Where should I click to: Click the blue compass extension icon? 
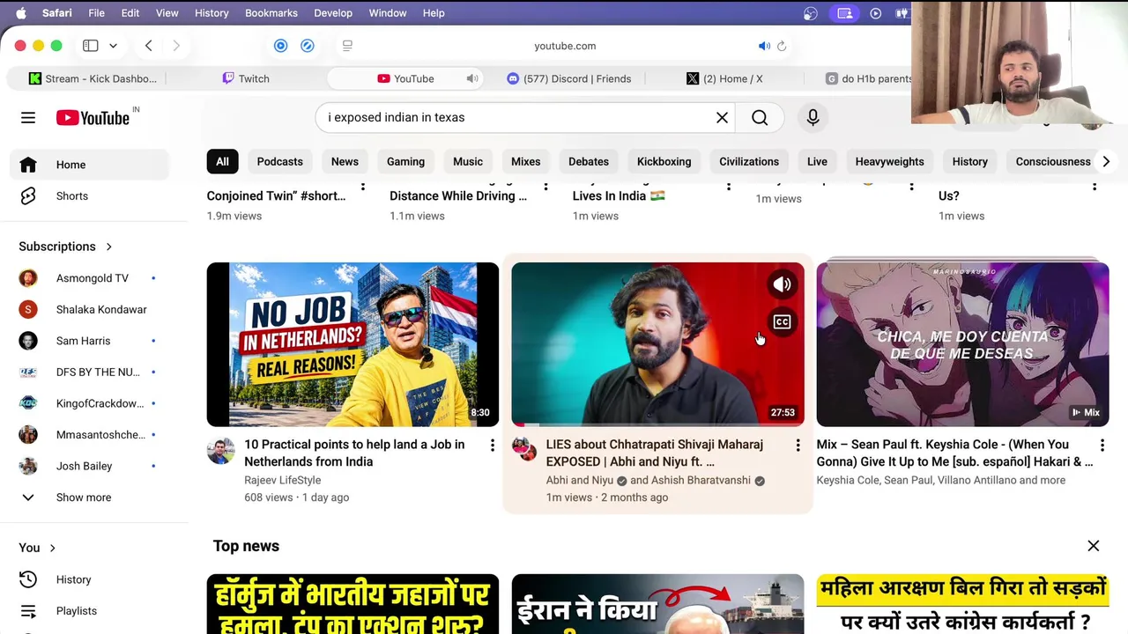click(x=308, y=46)
